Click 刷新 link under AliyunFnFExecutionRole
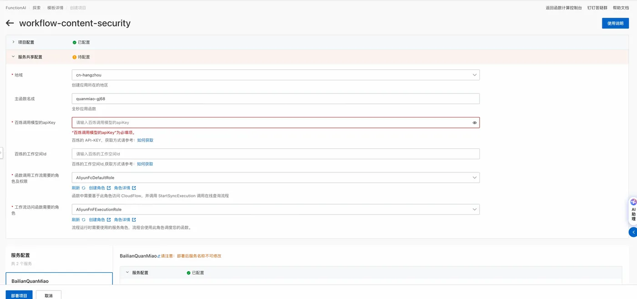The height and width of the screenshot is (299, 637). coord(76,220)
